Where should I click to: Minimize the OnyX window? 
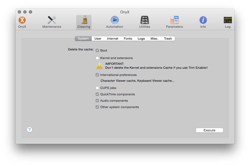[x=25, y=12]
